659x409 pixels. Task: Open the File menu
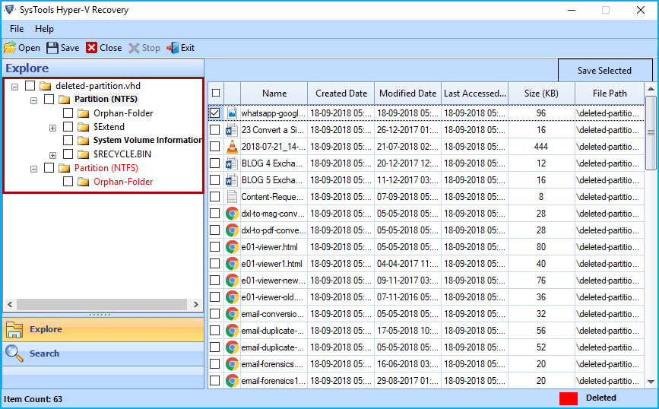[17, 29]
